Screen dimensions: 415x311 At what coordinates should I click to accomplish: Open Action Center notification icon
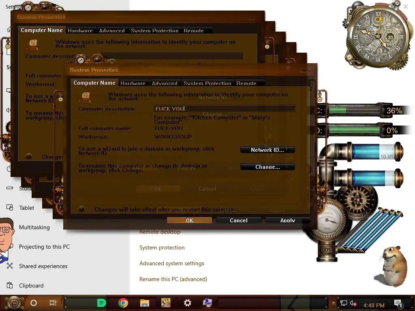[x=398, y=303]
